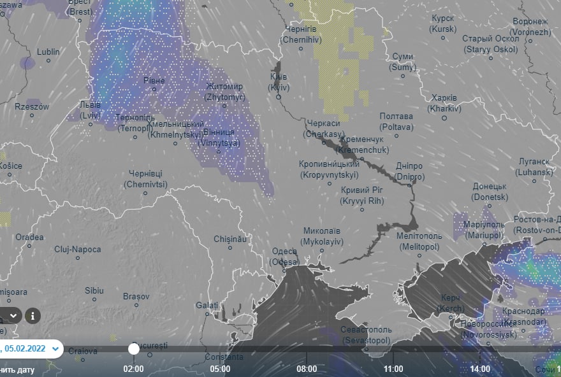Viewport: 561px width, 377px height.
Task: Click the Zhytomyr city label
Action: click(225, 92)
